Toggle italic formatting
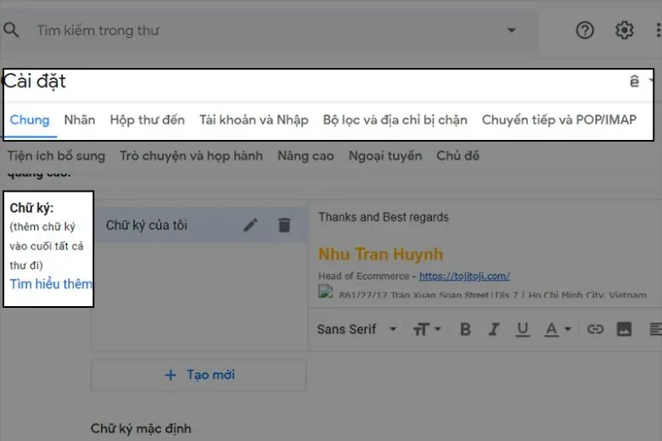Viewport: 662px width, 441px height. point(494,329)
